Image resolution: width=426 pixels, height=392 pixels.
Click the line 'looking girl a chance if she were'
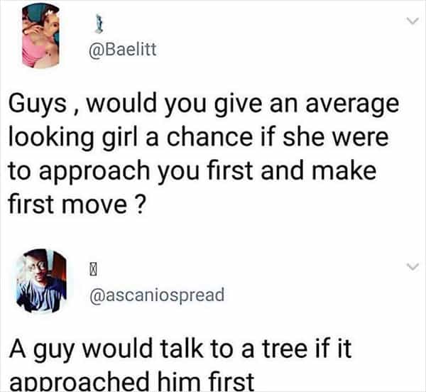pos(199,138)
